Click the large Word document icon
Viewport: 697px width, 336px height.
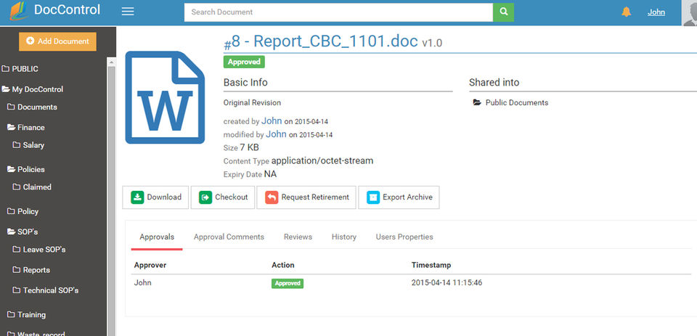[165, 97]
